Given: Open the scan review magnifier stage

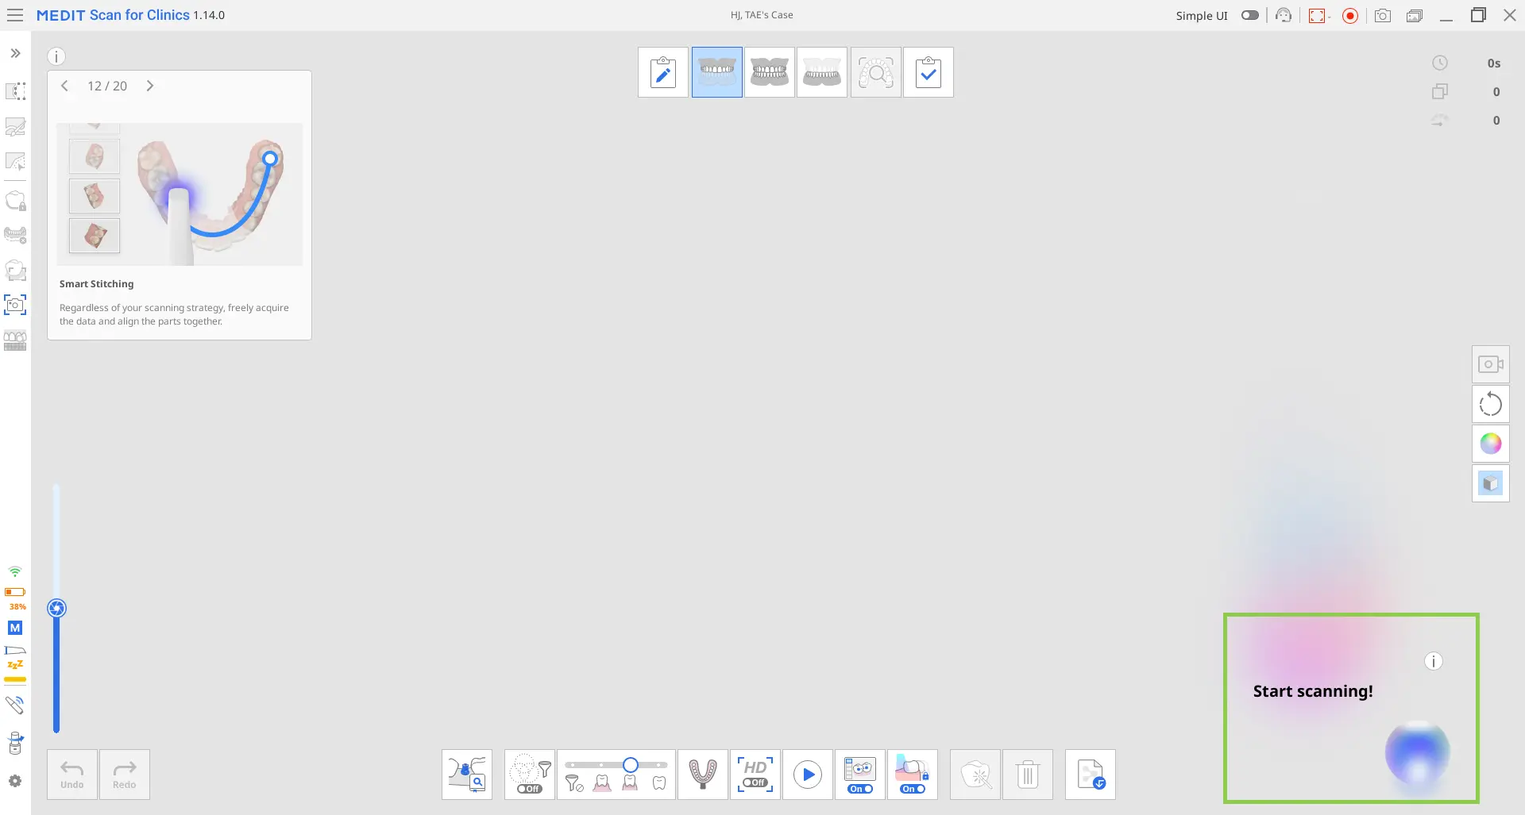Looking at the screenshot, I should coord(876,72).
